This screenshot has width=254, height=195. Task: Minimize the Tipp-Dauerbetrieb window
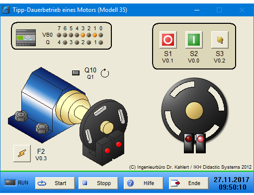pyautogui.click(x=197, y=10)
